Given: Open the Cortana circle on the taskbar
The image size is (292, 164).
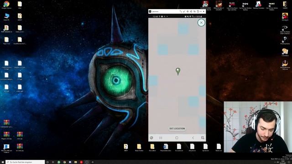Looking at the screenshot, I should point(47,162).
